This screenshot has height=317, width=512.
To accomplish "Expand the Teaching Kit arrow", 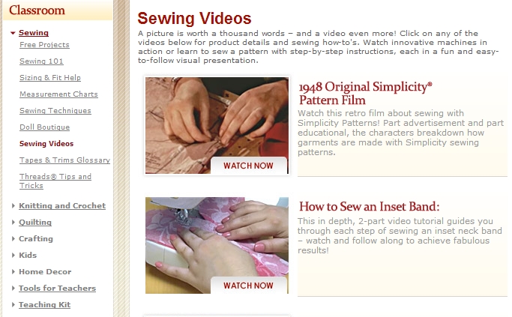I will click(x=13, y=304).
